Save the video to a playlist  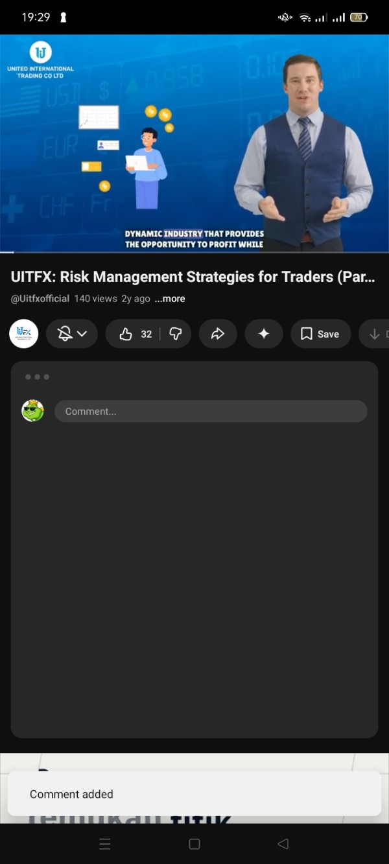coord(320,334)
